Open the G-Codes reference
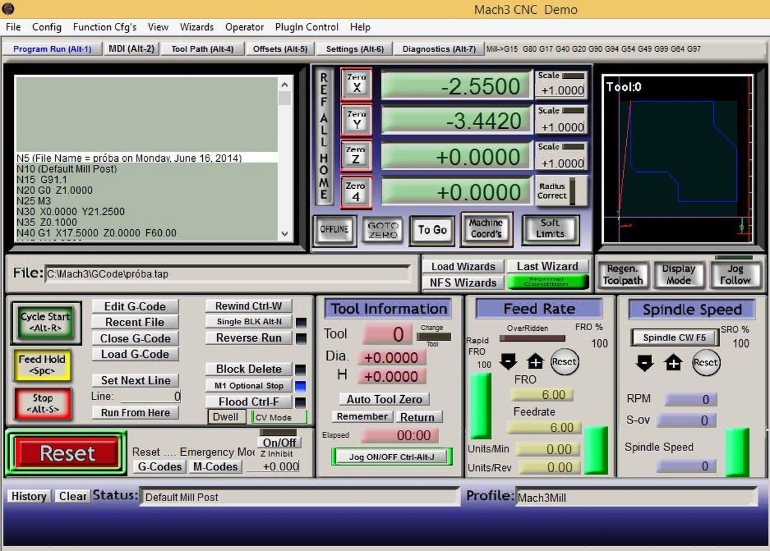770x551 pixels. 159,467
